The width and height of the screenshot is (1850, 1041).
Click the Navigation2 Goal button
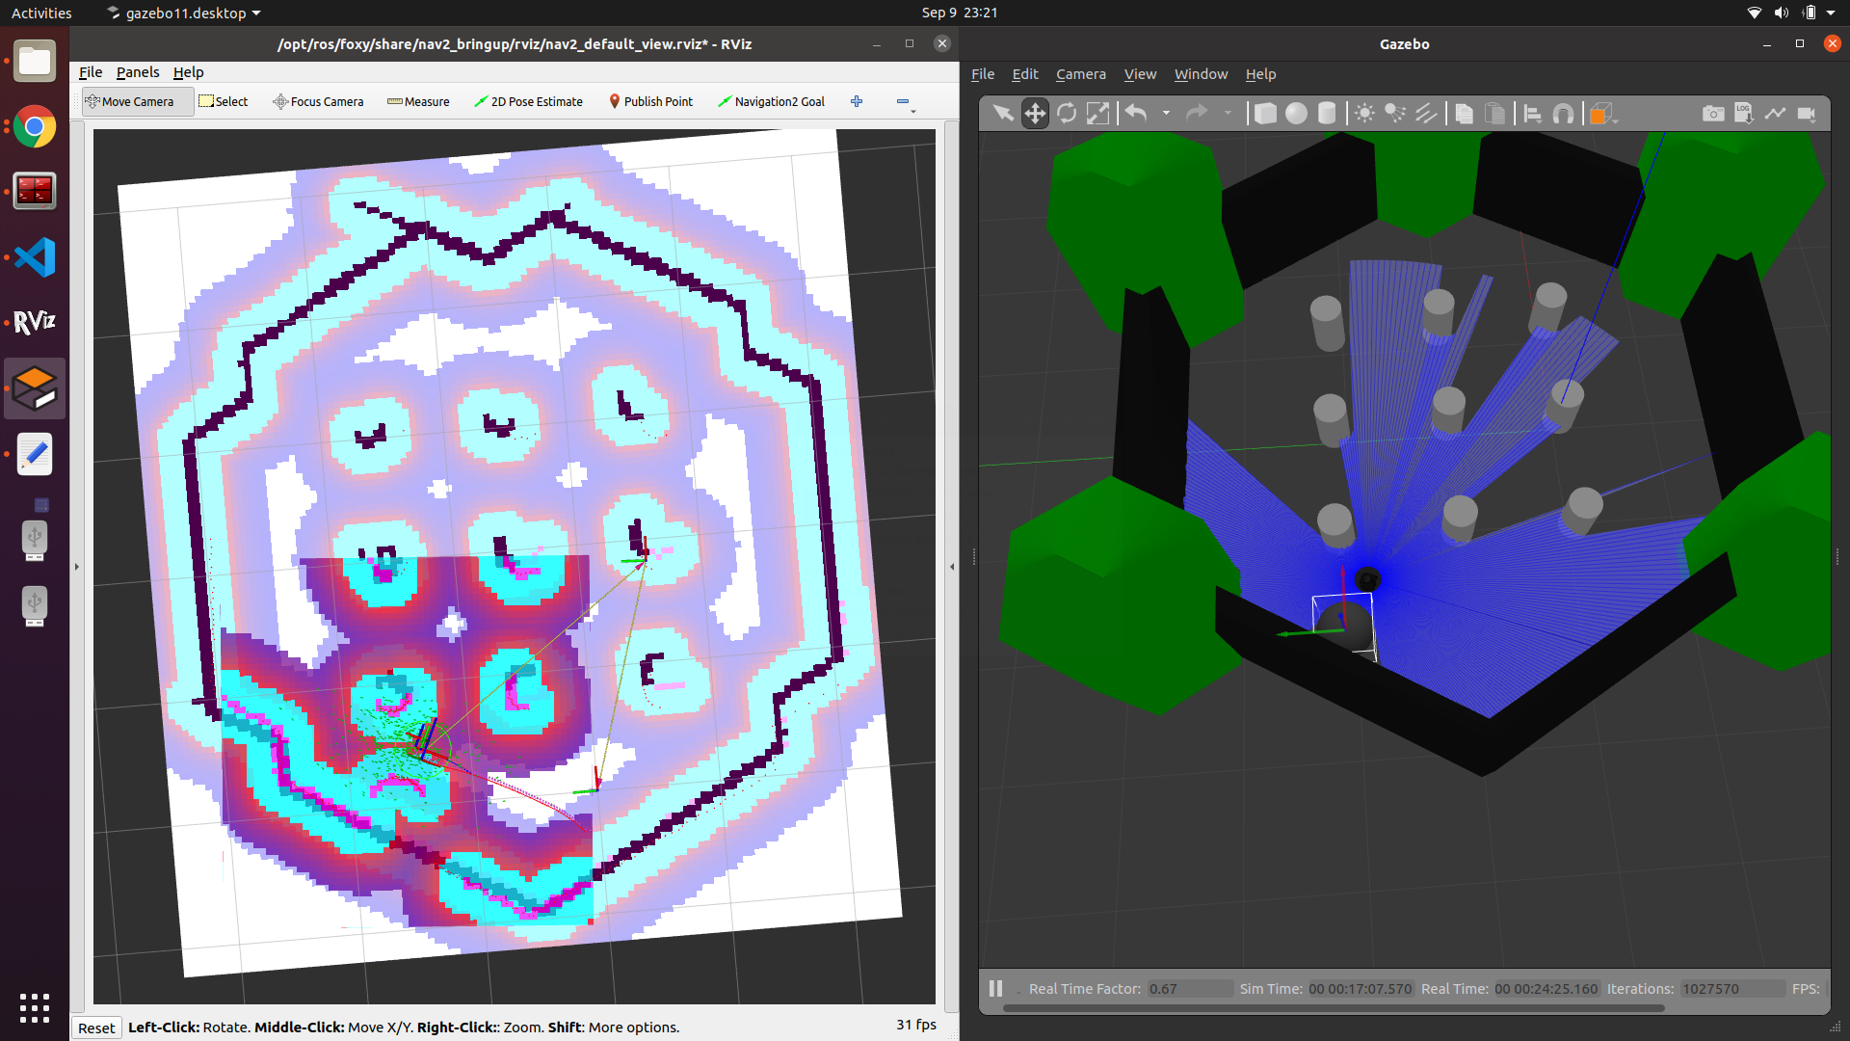(771, 101)
